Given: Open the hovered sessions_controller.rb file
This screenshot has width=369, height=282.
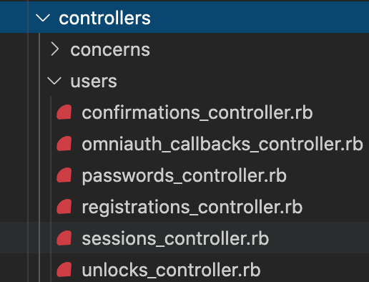Looking at the screenshot, I should [x=175, y=238].
